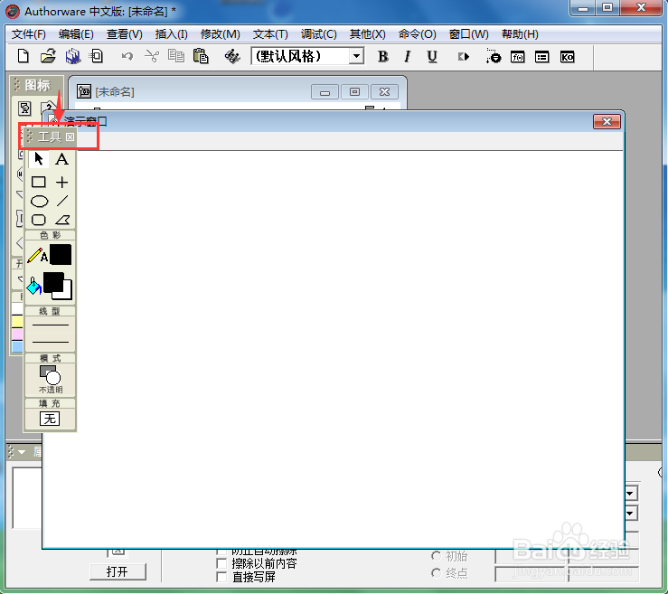Open the Insert menu
Screen dimensions: 668x594
171,34
